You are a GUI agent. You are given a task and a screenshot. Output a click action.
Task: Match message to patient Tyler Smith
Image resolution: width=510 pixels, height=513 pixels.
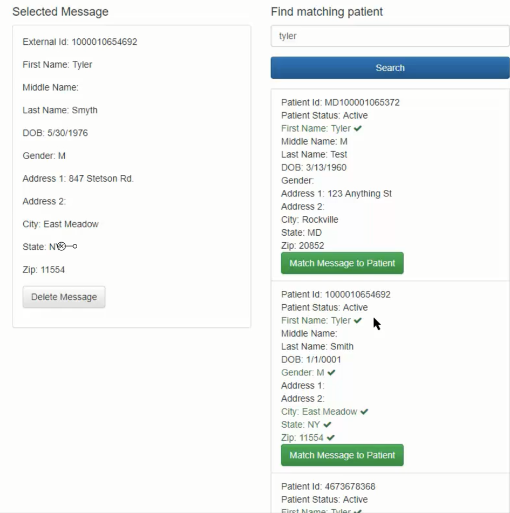[342, 455]
